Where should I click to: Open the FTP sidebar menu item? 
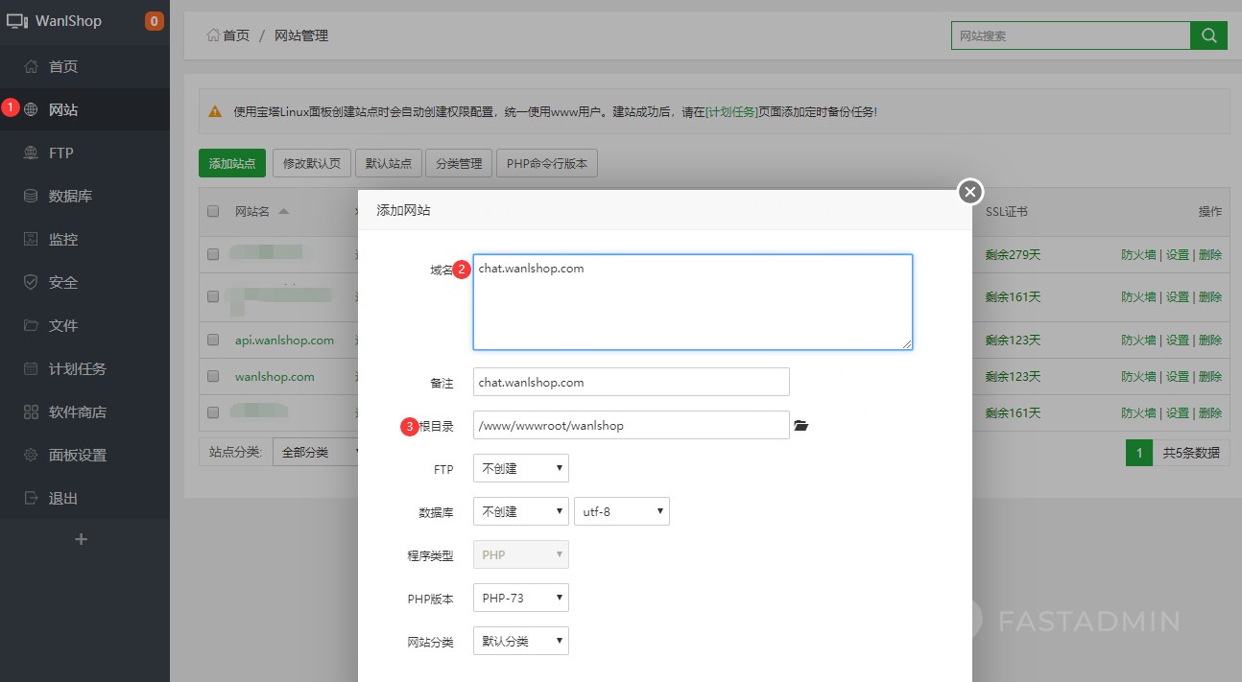[84, 153]
